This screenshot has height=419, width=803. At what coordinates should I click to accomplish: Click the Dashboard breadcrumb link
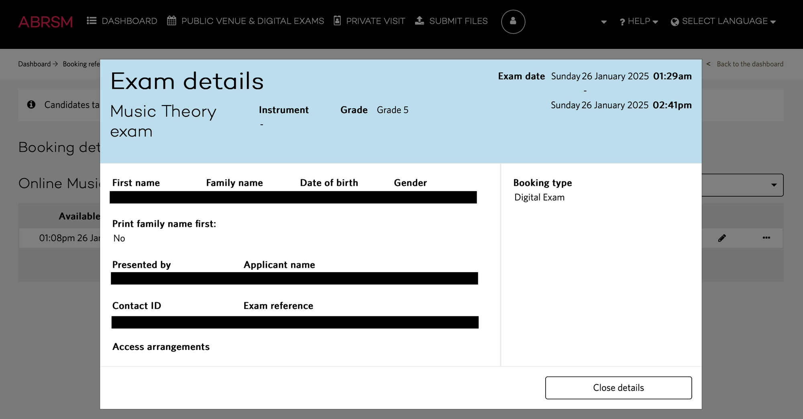coord(35,64)
